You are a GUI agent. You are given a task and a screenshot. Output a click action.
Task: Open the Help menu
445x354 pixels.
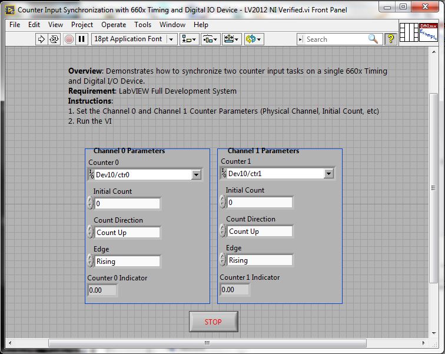coord(201,25)
